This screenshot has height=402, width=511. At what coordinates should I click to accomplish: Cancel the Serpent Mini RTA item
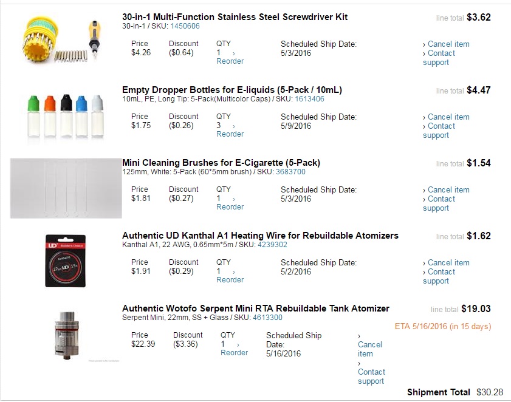[x=369, y=349]
